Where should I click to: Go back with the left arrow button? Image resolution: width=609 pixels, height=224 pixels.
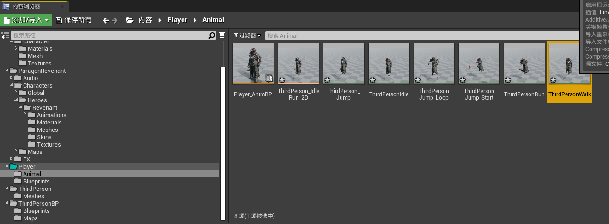pos(106,20)
